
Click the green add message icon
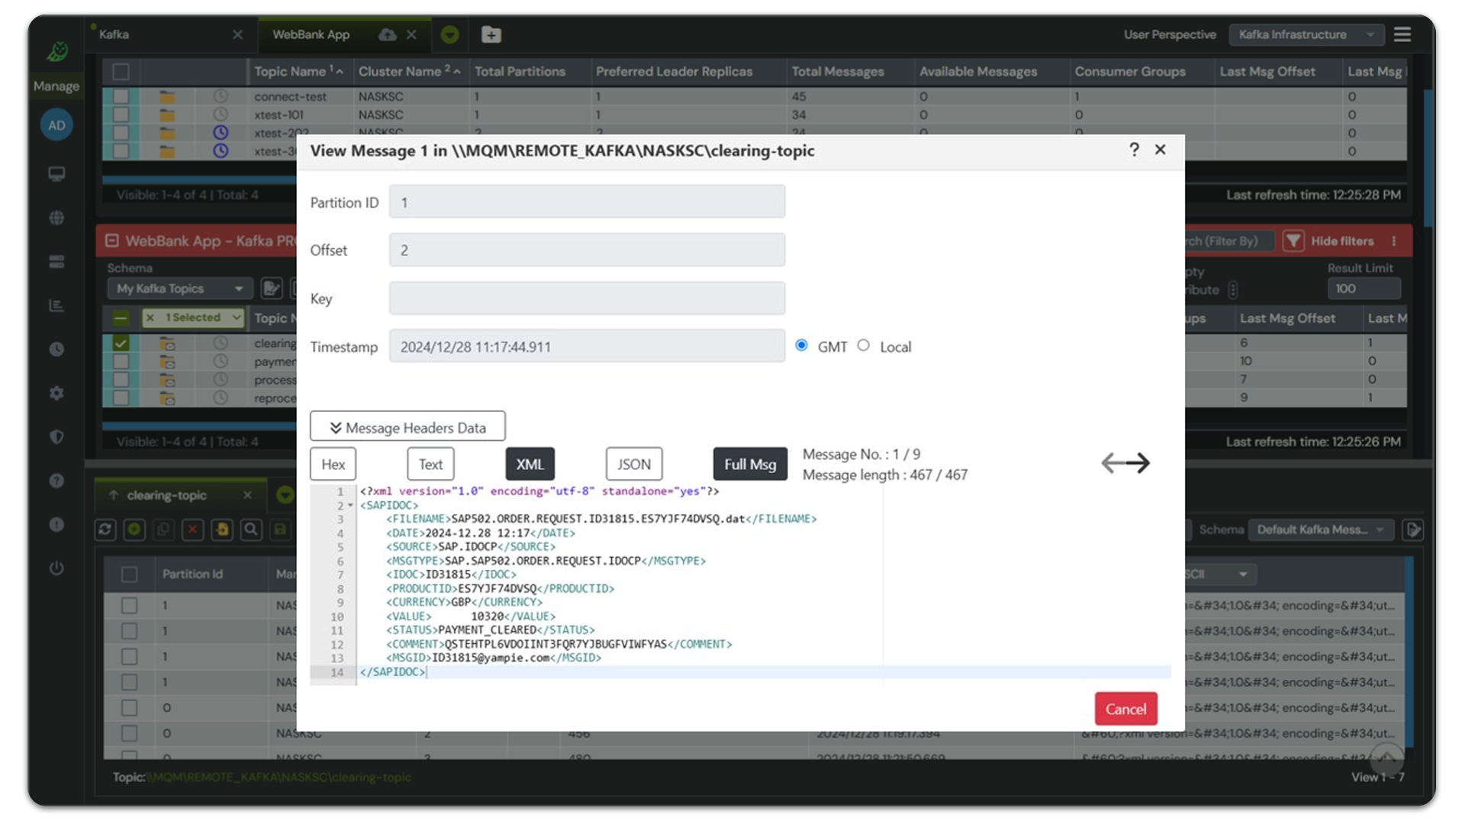point(134,529)
